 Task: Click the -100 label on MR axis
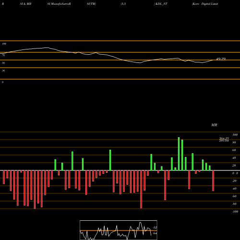[235, 212]
